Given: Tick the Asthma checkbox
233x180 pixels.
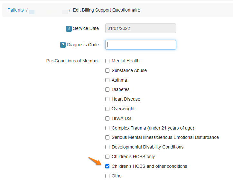Looking at the screenshot, I should pos(107,80).
